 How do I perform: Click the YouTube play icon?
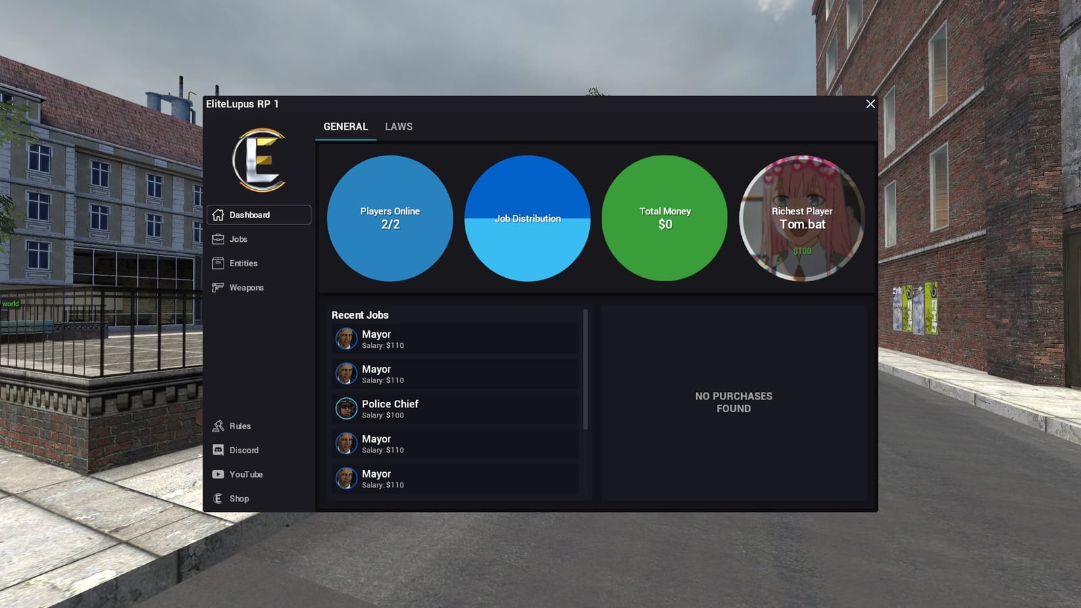click(x=218, y=474)
